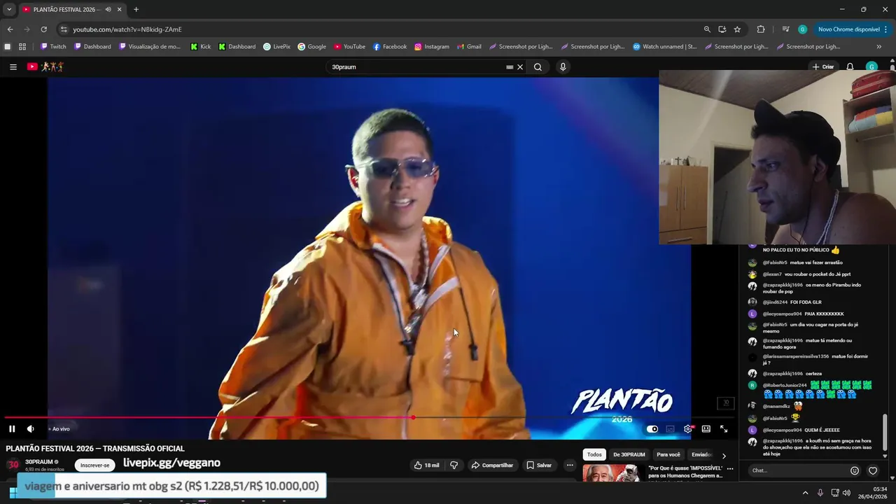Switch the player to theater mode
Viewport: 896px width, 504px height.
(706, 429)
